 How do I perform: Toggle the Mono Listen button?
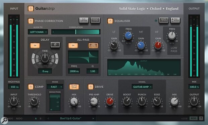click(x=95, y=20)
